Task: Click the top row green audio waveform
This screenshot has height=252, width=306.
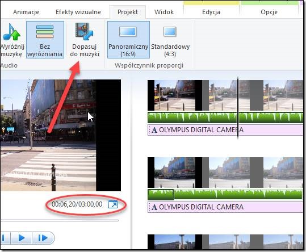Action: click(225, 117)
